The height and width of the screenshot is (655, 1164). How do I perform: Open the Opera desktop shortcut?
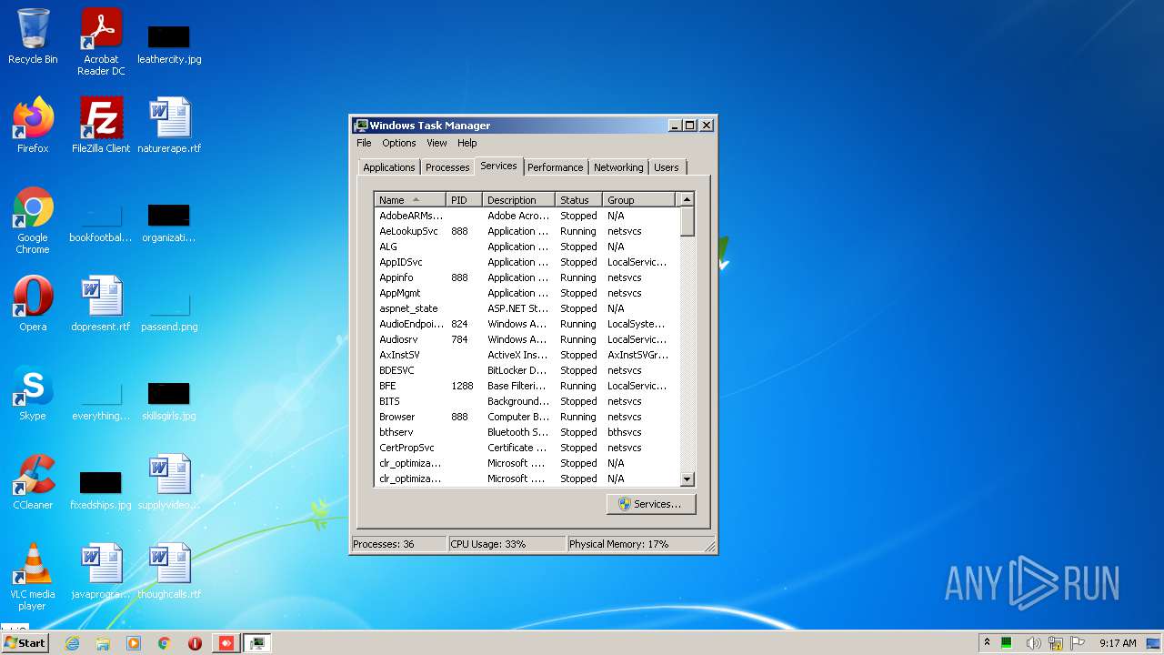(x=33, y=304)
